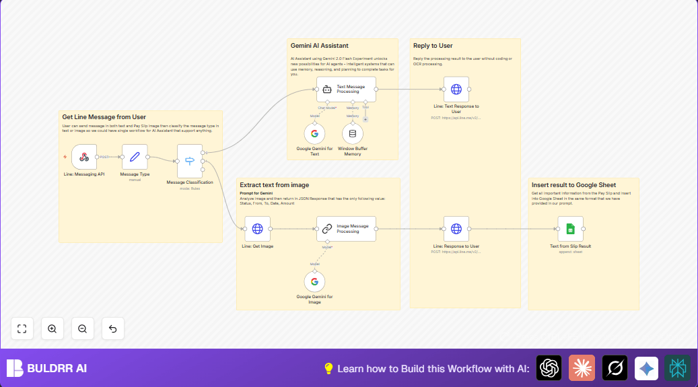This screenshot has height=387, width=698.
Task: Click 'Learn how to Build this Workflow with AI' text
Action: 433,369
